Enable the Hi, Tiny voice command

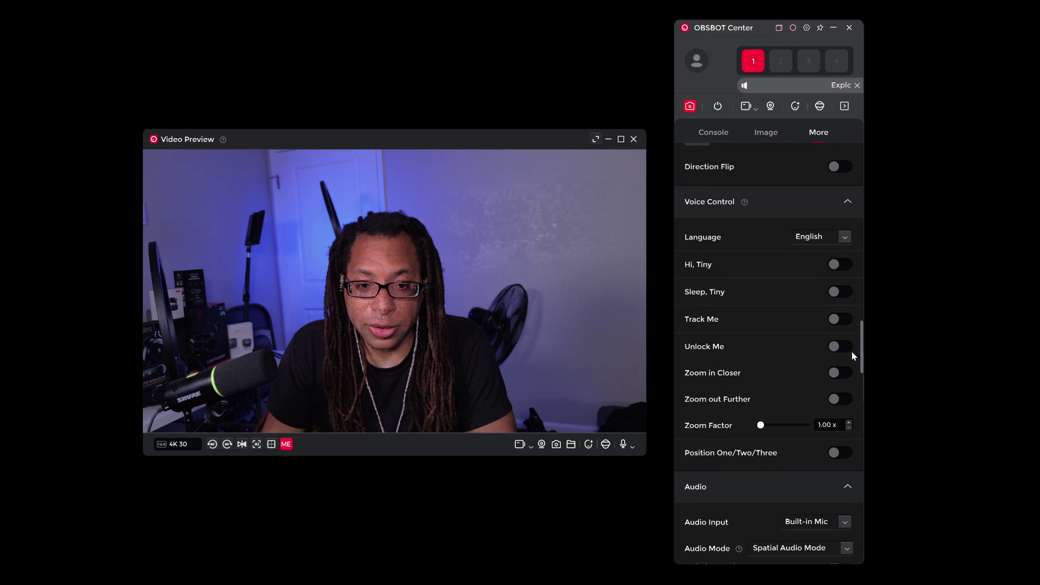coord(840,264)
